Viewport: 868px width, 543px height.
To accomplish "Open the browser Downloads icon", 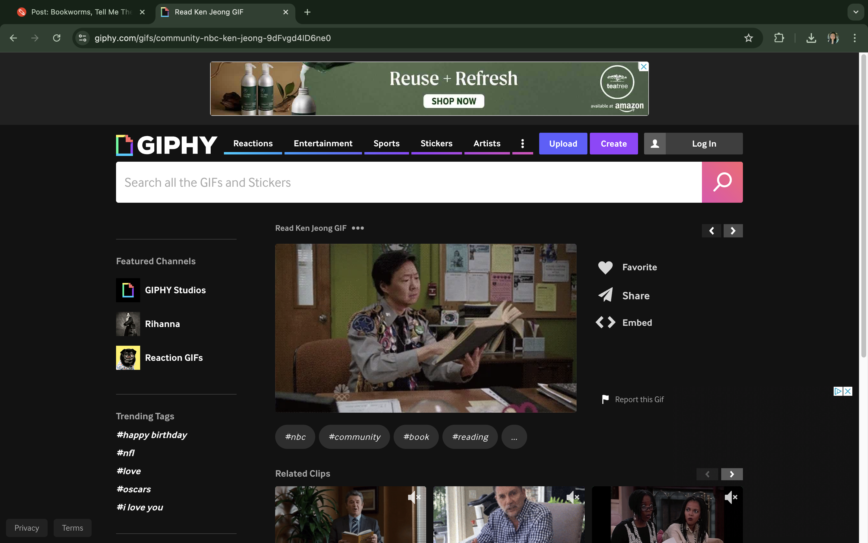I will (811, 38).
